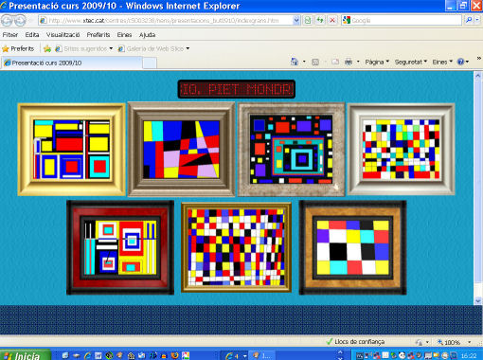Image resolution: width=483 pixels, height=360 pixels.
Task: Click the gold-framed Mondrian painting thumbnail
Action: click(72, 150)
